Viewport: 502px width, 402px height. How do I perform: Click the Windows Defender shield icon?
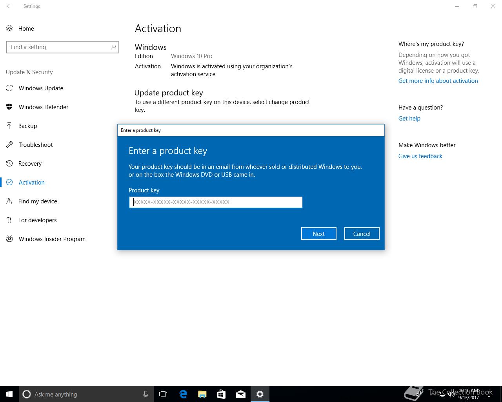click(x=9, y=107)
